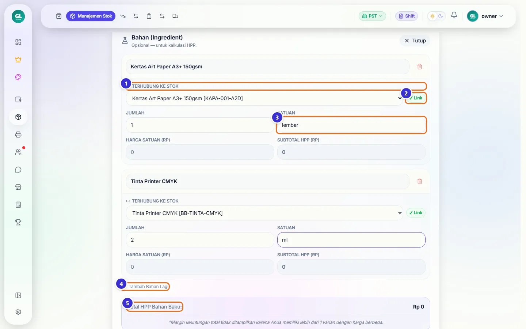Screen dimensions: 526x329
Task: Edit ingredient name Kertas Art Paper A3+ 150gsm
Action: pyautogui.click(x=267, y=67)
